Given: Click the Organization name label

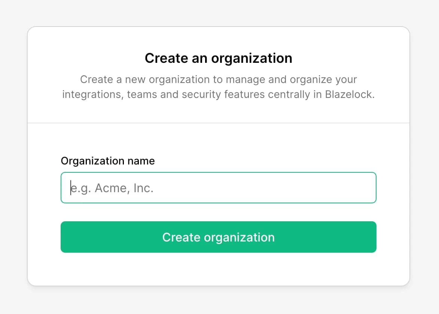Looking at the screenshot, I should point(108,161).
